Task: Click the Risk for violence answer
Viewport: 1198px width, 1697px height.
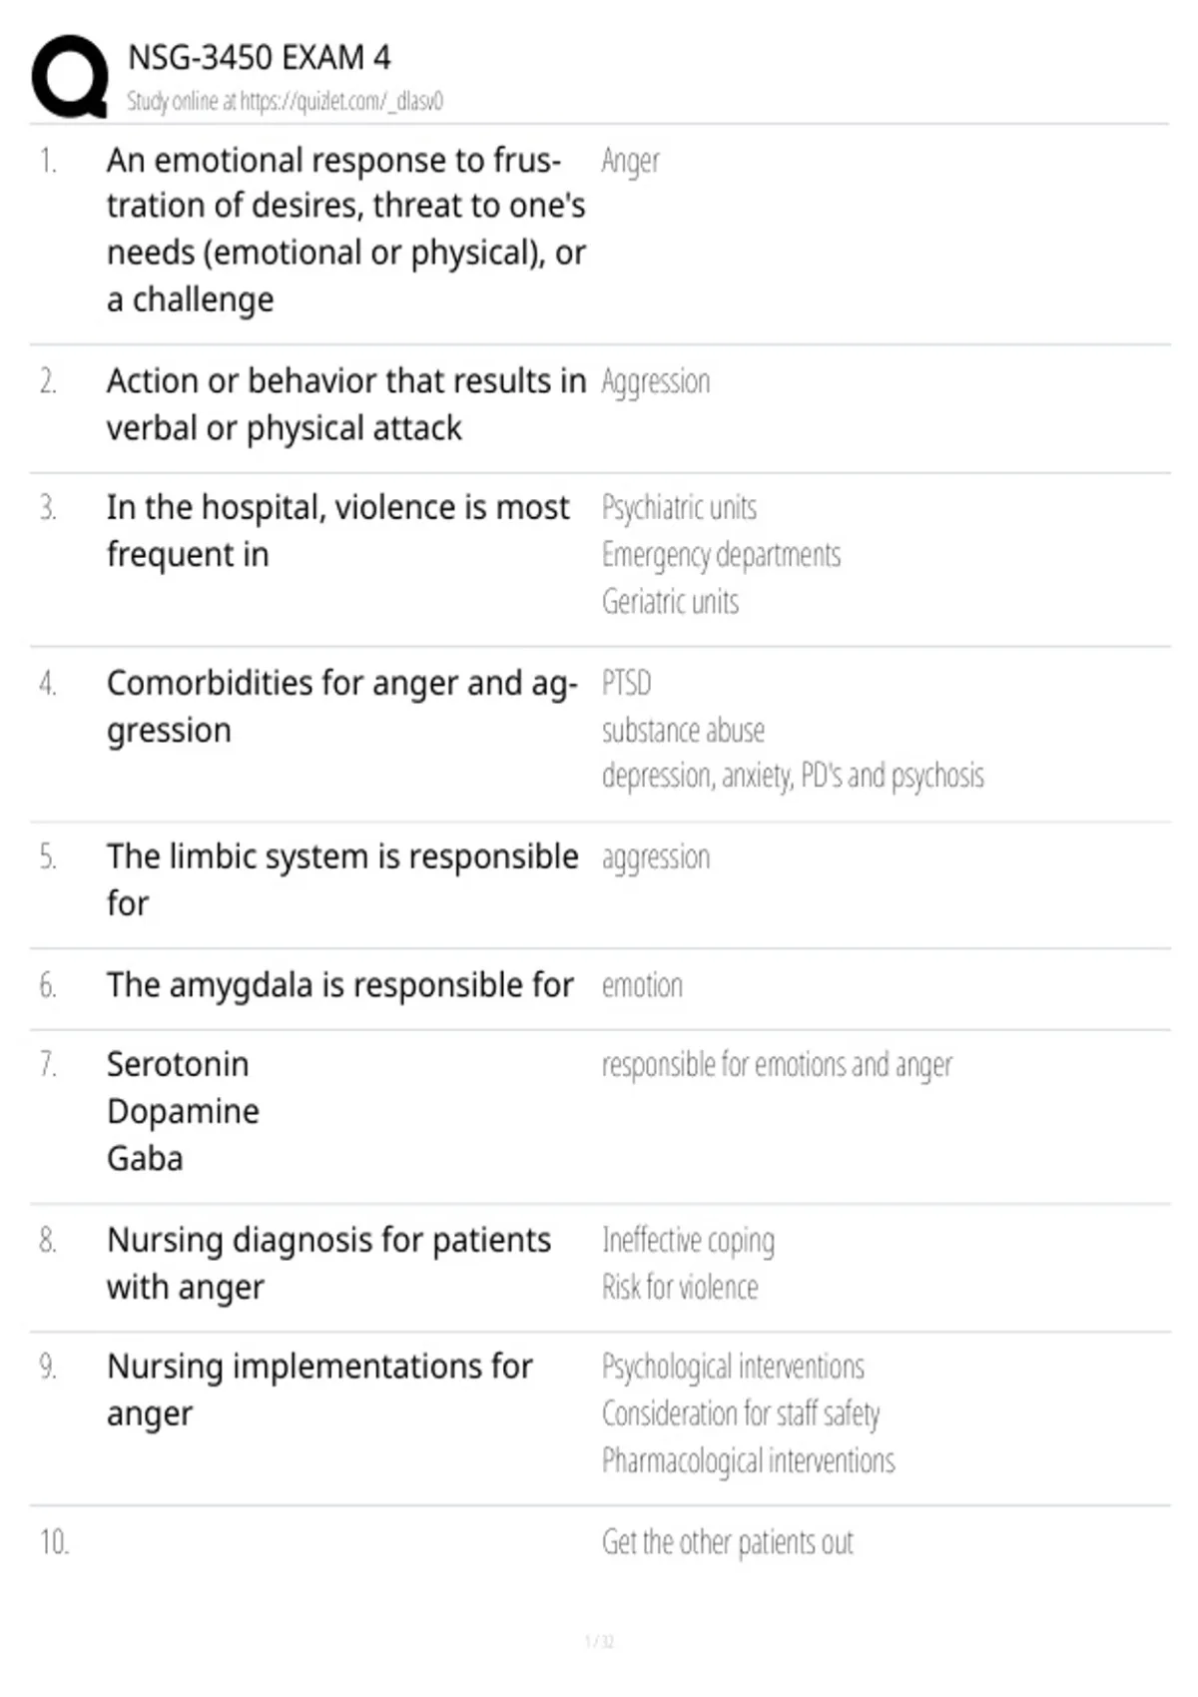Action: 680,1288
